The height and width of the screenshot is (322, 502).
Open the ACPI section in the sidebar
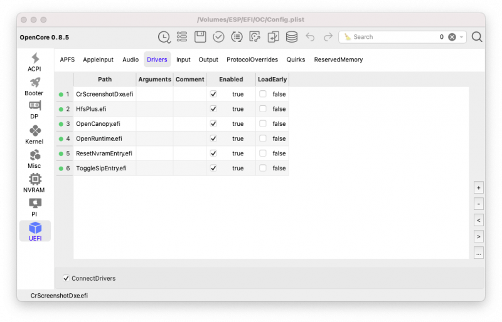coord(35,63)
